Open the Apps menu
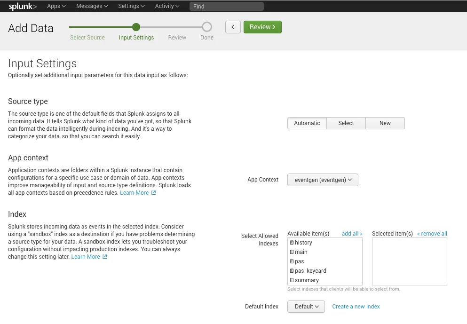 click(x=55, y=6)
